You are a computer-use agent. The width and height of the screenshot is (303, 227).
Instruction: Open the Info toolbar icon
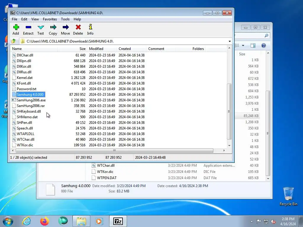point(91,27)
